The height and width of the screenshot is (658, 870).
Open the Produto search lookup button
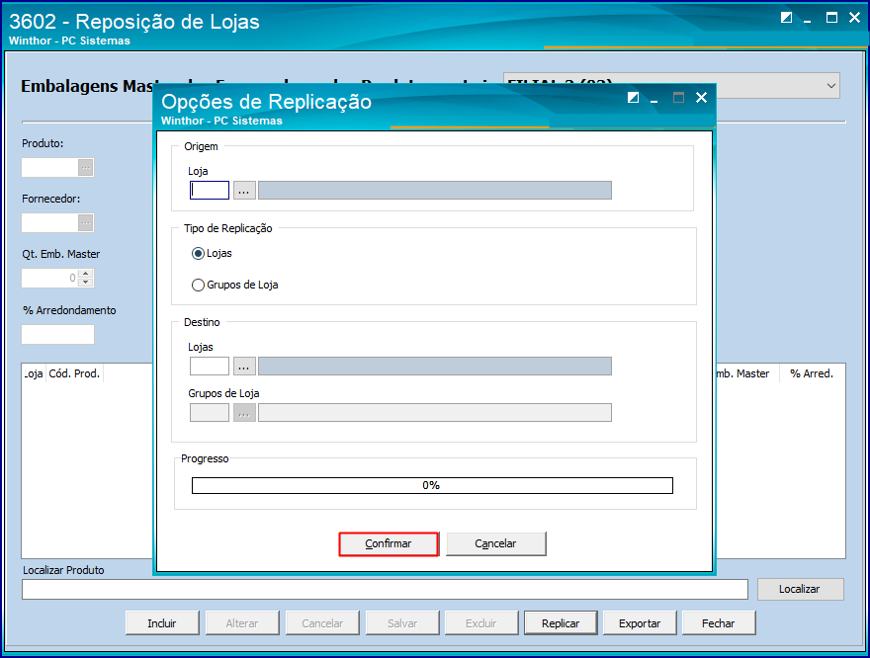click(85, 167)
